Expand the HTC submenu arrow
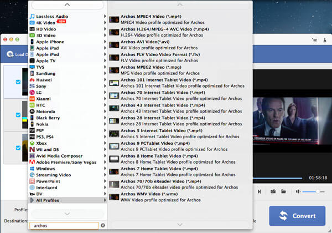 (105, 105)
